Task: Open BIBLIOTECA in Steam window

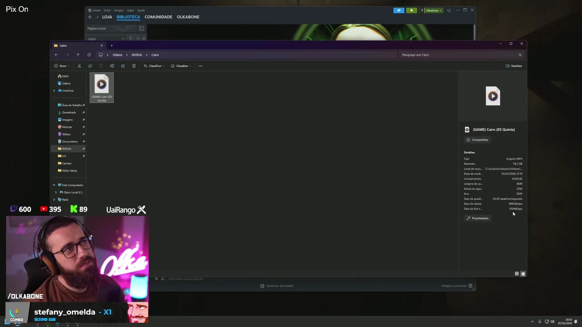Action: coord(128,17)
